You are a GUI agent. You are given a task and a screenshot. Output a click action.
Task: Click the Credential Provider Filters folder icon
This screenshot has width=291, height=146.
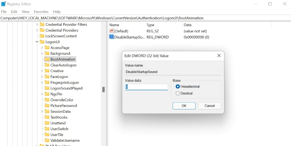click(x=42, y=24)
